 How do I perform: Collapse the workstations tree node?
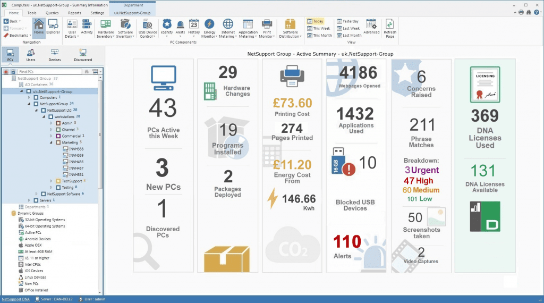coord(44,117)
